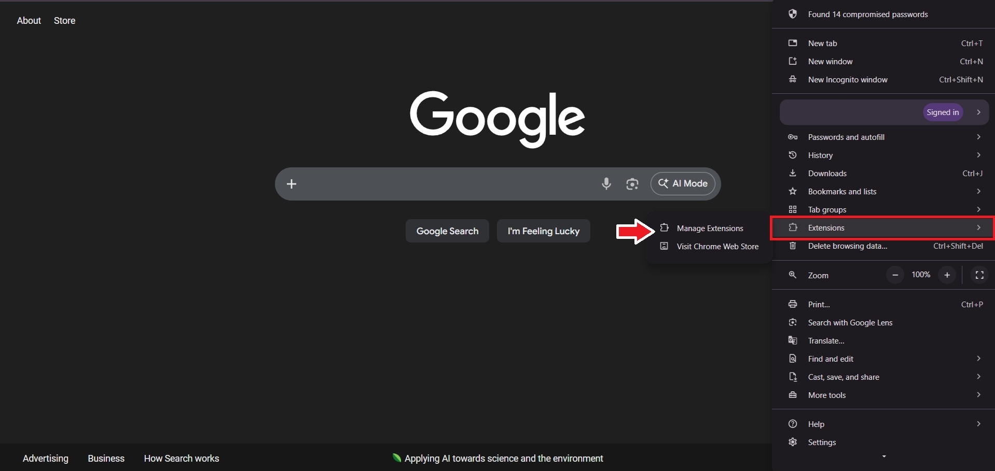Open Settings via the gear icon

point(793,442)
